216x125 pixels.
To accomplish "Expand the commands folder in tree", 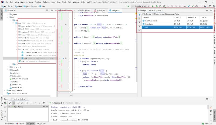I will pyautogui.click(x=16, y=26).
